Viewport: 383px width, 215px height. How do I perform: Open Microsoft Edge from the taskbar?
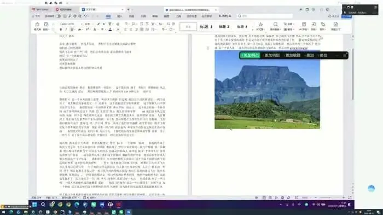click(x=77, y=204)
